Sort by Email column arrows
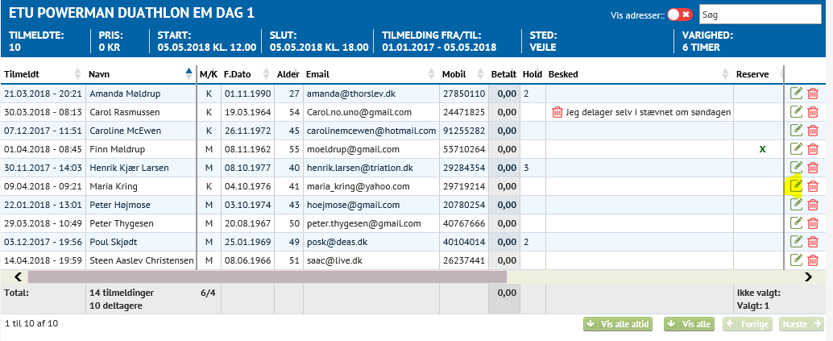Viewport: 833px width, 341px height. 432,74
